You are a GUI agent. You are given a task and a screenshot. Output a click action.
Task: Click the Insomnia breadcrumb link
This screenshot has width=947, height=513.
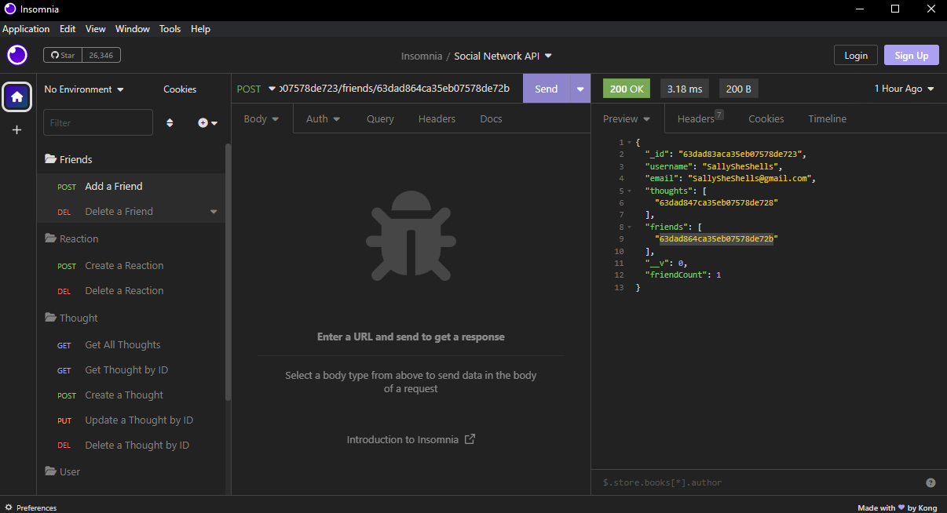pyautogui.click(x=423, y=56)
